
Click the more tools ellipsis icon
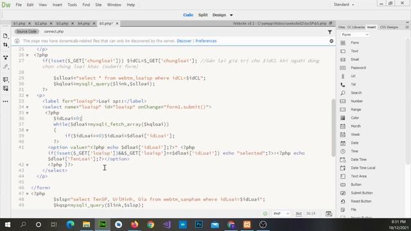click(x=6, y=101)
